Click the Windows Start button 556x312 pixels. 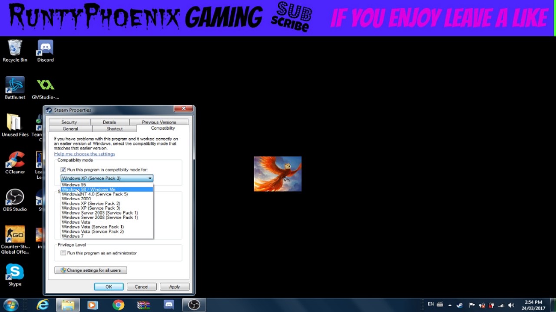(10, 305)
